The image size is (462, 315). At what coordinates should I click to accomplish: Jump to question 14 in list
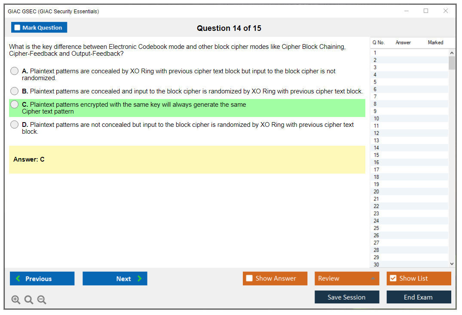pyautogui.click(x=376, y=148)
